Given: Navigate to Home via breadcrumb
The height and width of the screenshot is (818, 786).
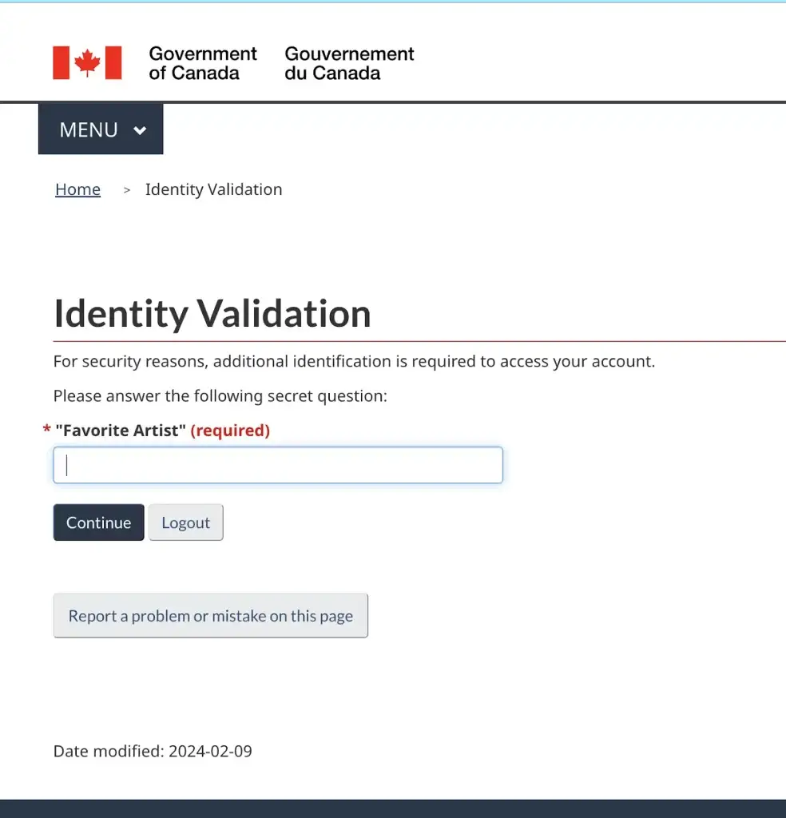Looking at the screenshot, I should tap(77, 189).
